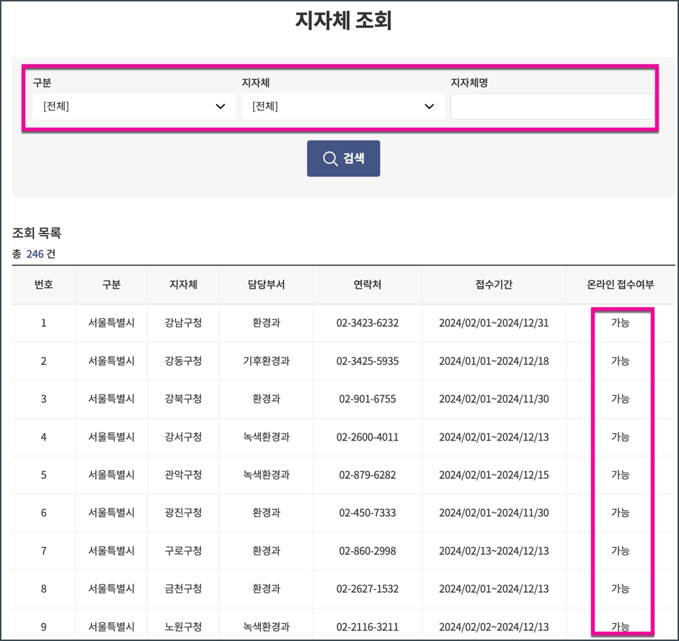Click phone number 02-860-2998
The width and height of the screenshot is (679, 641).
click(367, 551)
